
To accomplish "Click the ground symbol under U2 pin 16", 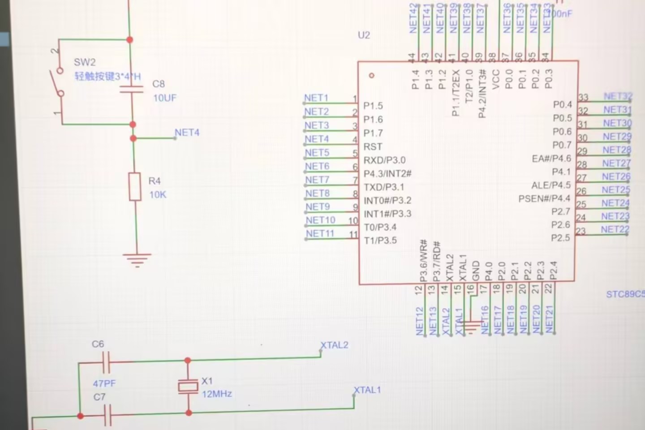I will click(x=470, y=328).
